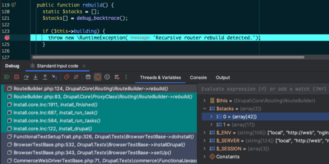Select the install_run_tasks() stack frame
Image resolution: width=329 pixels, height=164 pixels.
point(99,121)
